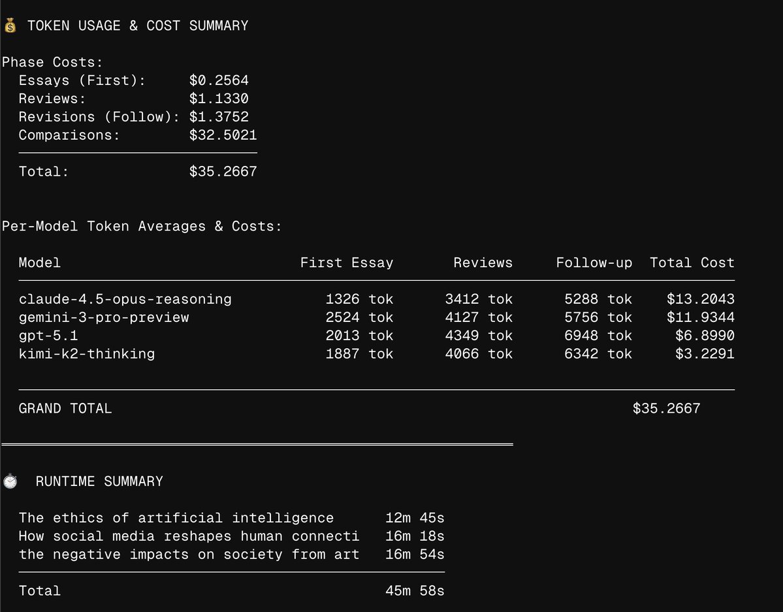Select the gpt-5.1 model name

click(x=48, y=335)
